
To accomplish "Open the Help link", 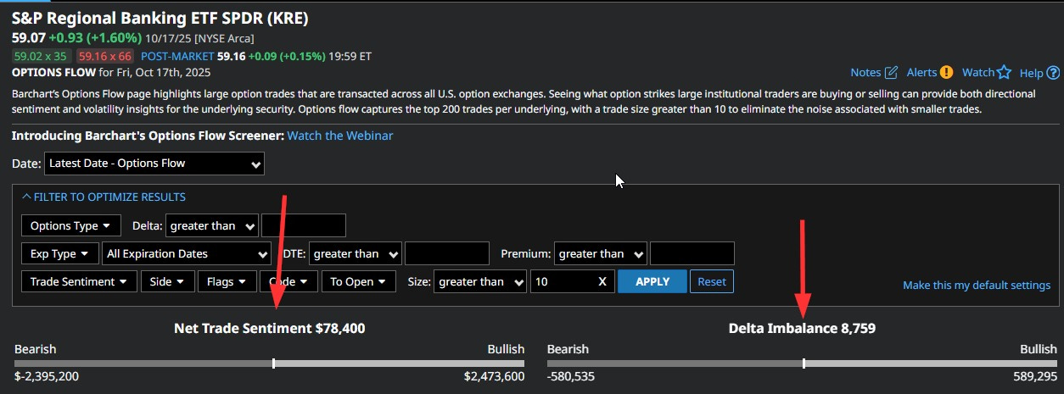I will [x=1031, y=73].
